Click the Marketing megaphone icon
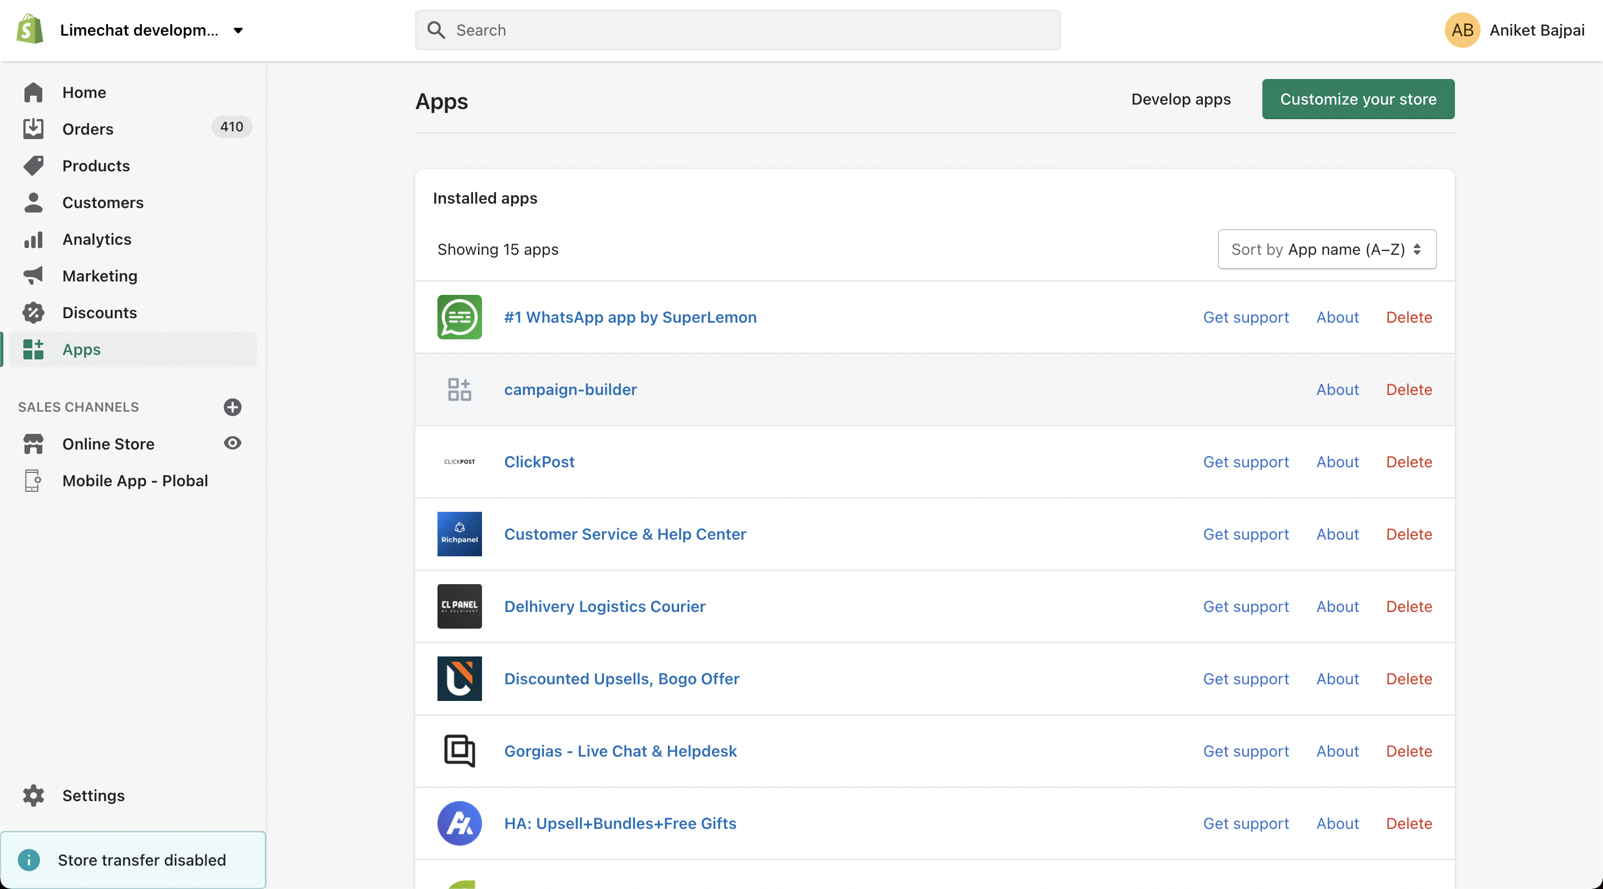This screenshot has height=889, width=1603. coord(33,275)
